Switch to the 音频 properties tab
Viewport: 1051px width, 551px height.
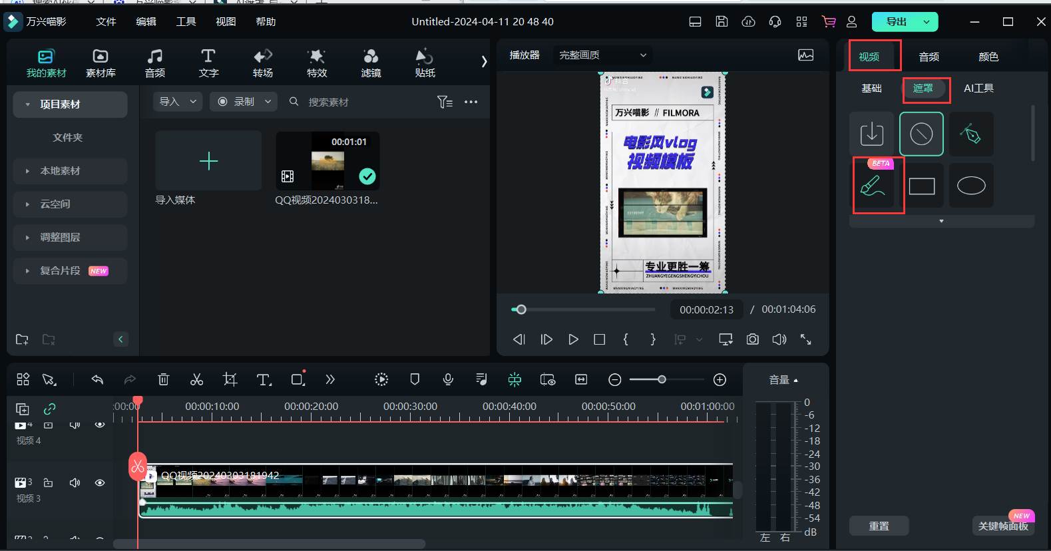pos(929,57)
